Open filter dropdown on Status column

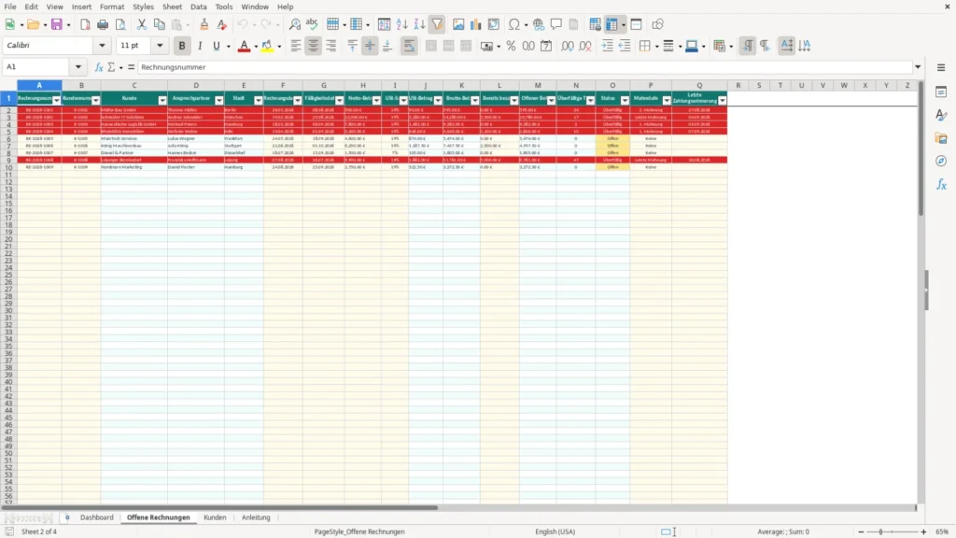[x=625, y=100]
